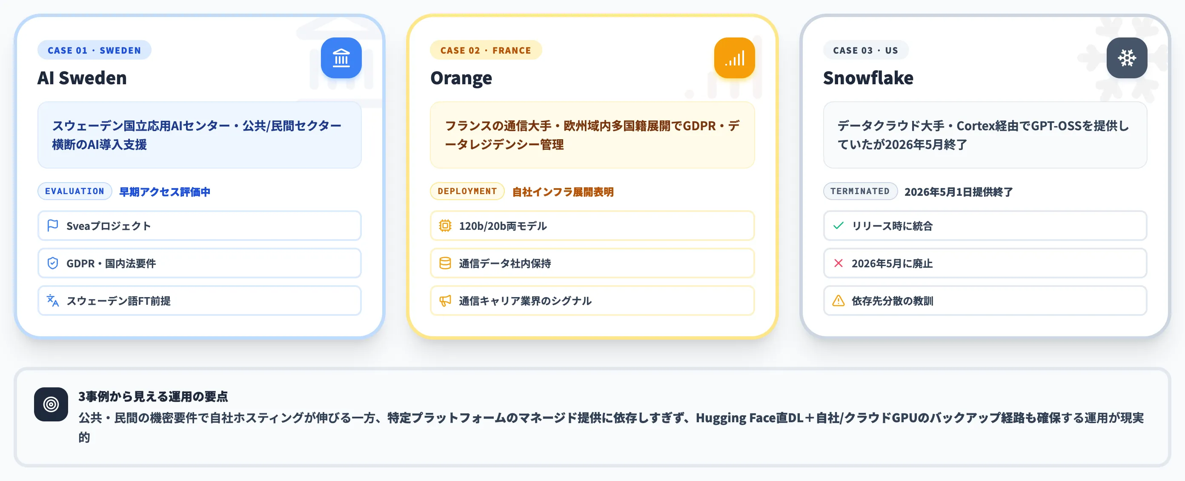Click the 依存先分散の教訓 row
This screenshot has width=1185, height=481.
pos(985,301)
